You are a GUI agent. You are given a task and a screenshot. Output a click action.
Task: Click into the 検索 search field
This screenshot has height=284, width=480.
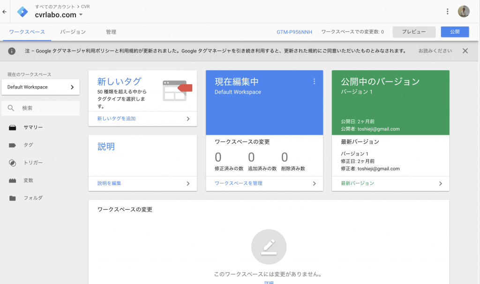tap(40, 108)
